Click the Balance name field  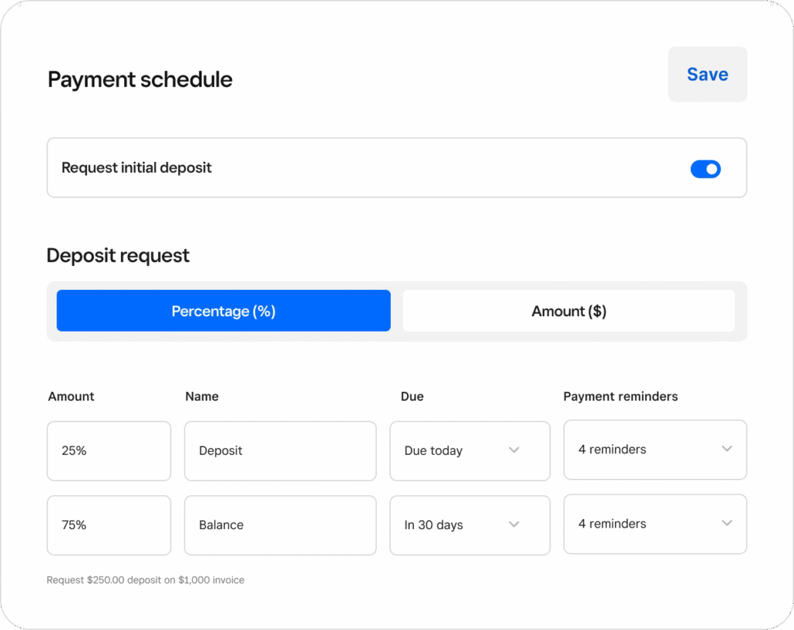pyautogui.click(x=280, y=525)
